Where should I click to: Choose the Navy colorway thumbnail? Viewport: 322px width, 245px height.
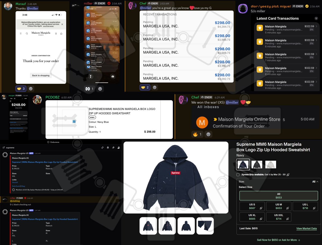click(x=243, y=164)
